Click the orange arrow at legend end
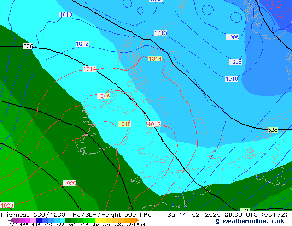The height and width of the screenshot is (226, 292). [x=137, y=220]
